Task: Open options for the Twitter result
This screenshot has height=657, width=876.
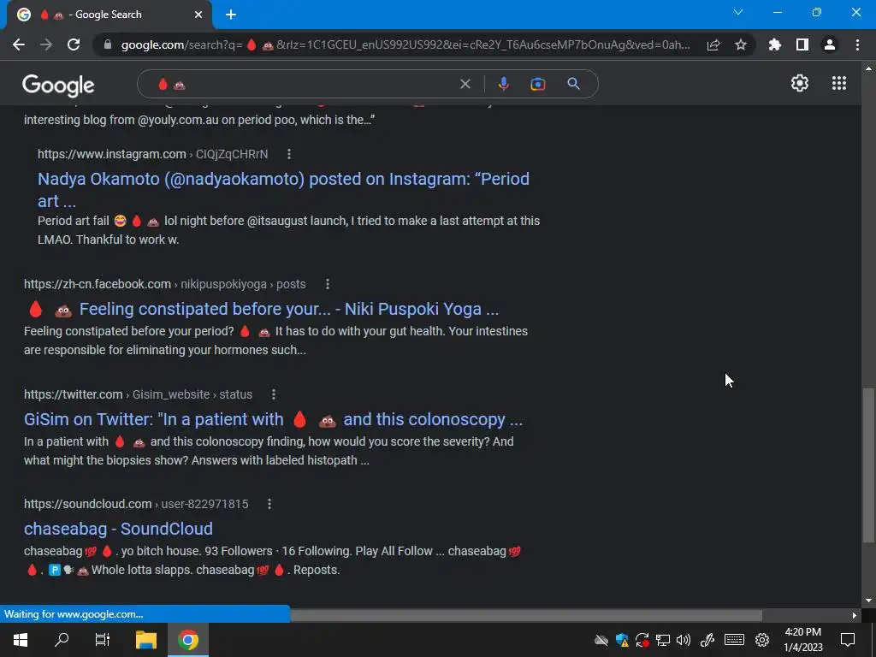Action: click(x=274, y=394)
